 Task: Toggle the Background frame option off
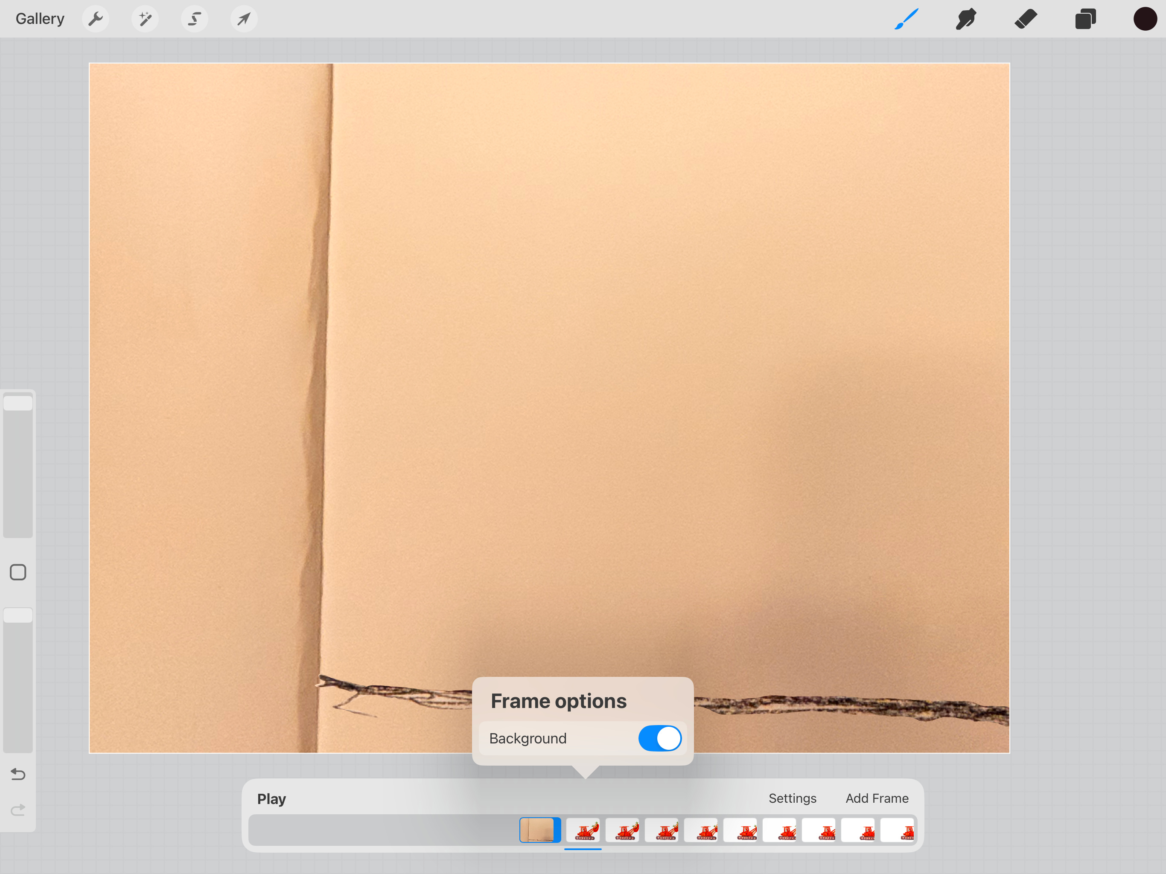tap(659, 738)
